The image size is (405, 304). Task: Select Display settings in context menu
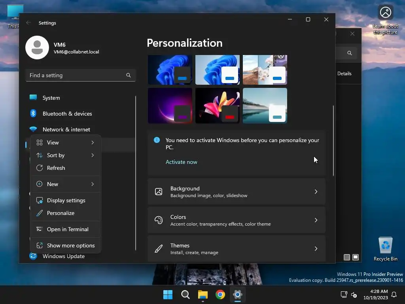(66, 200)
